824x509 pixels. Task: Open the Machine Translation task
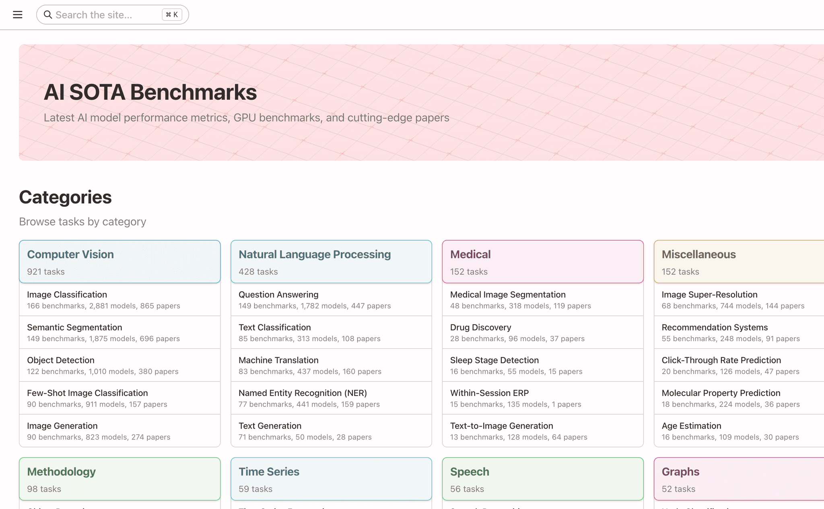[331, 365]
